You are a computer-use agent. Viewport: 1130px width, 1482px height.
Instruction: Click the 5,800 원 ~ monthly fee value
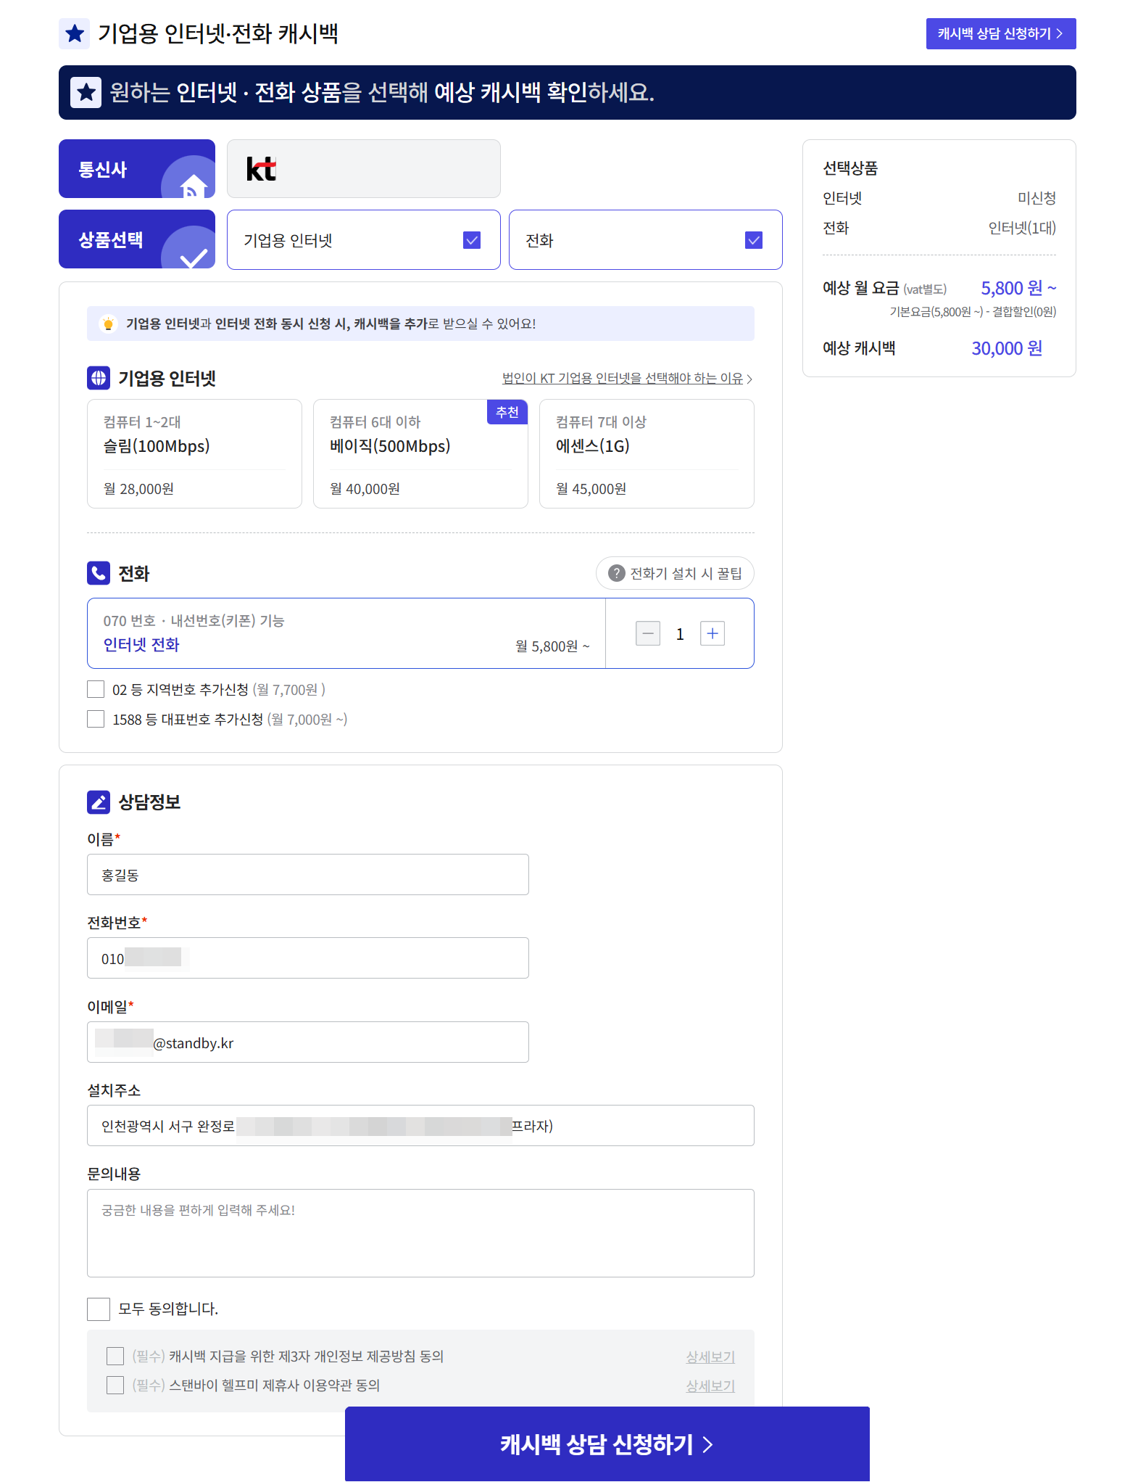click(x=1018, y=288)
